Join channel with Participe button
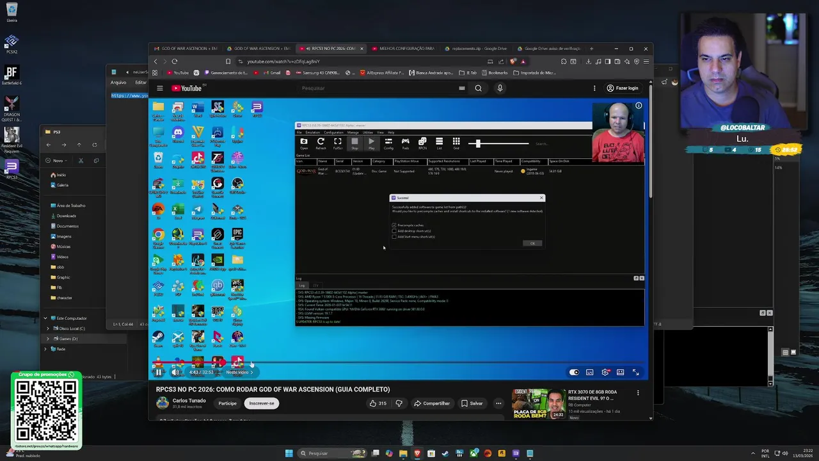The height and width of the screenshot is (461, 819). click(227, 403)
